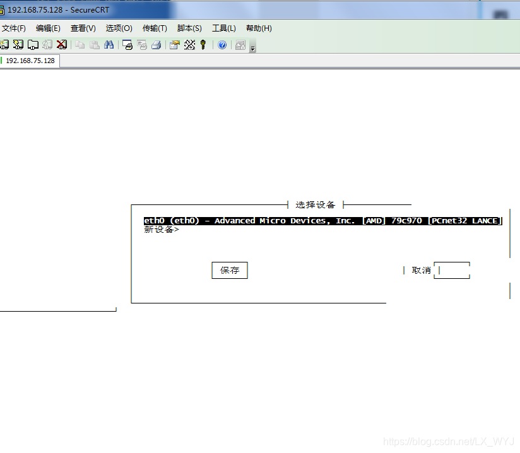The image size is (520, 453).
Task: Click the Connect icon in toolbar
Action: coord(4,45)
